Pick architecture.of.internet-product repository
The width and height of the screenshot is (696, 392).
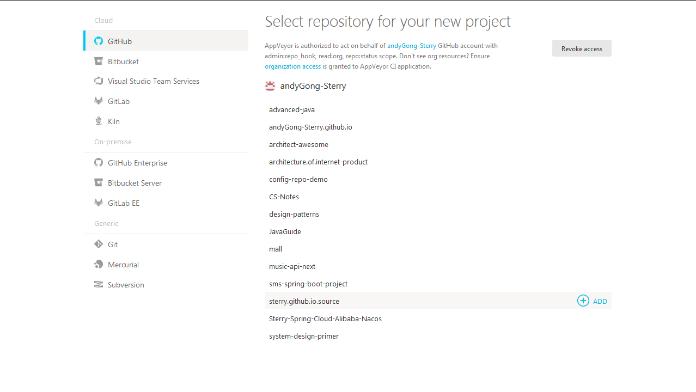438,162
